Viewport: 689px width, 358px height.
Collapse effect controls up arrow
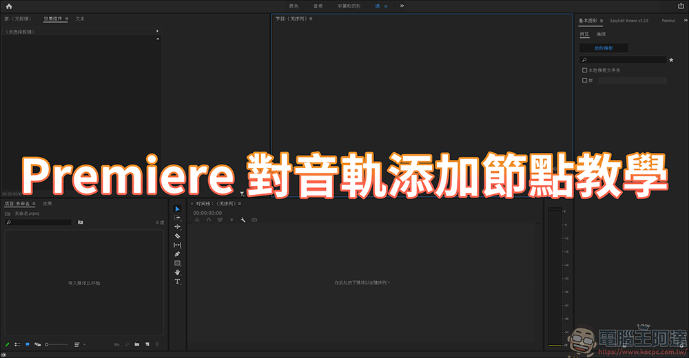pos(158,39)
